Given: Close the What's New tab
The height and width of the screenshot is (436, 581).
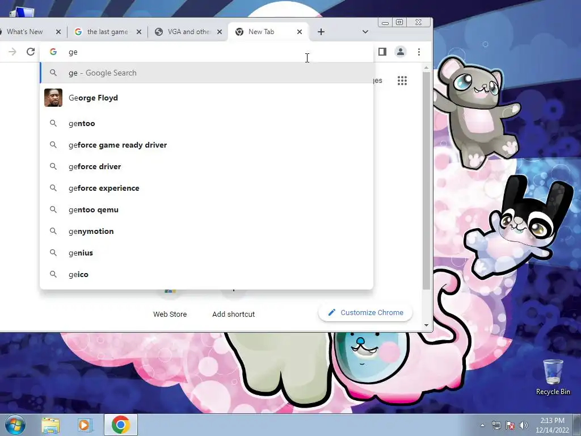Looking at the screenshot, I should (58, 32).
